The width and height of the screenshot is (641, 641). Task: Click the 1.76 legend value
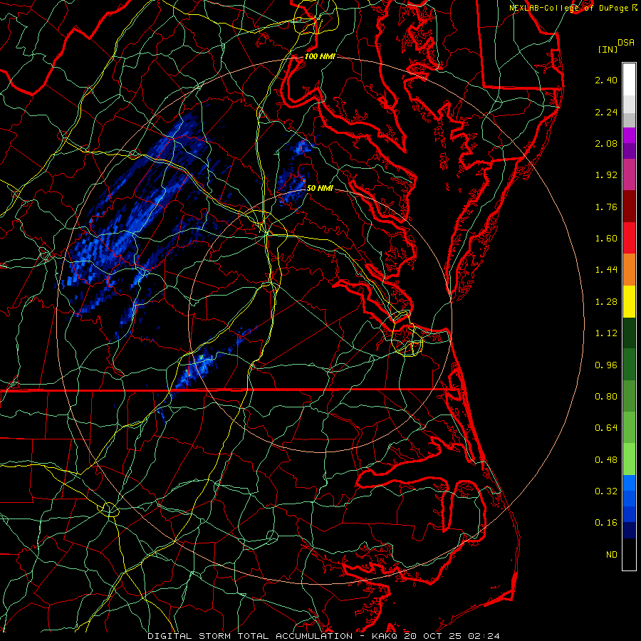point(606,207)
